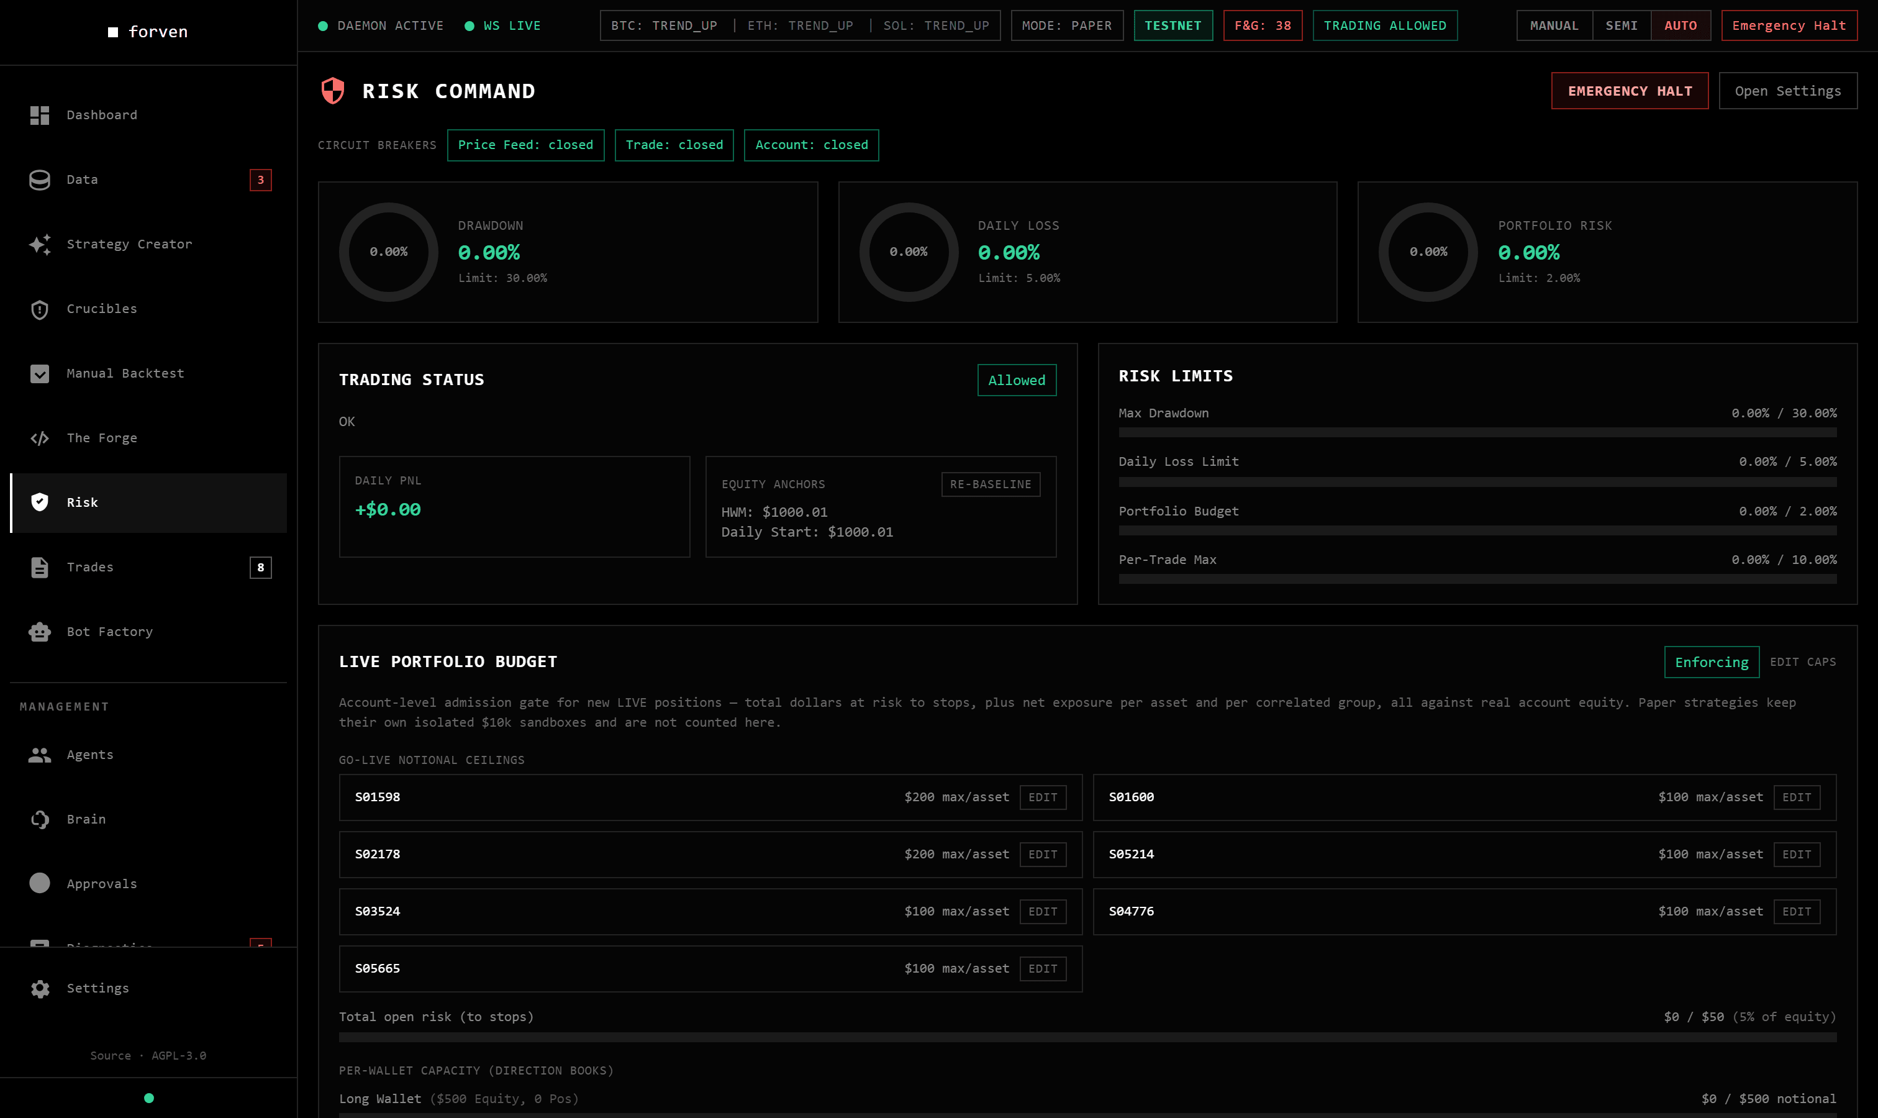Click the Agents people icon
Screen dimensions: 1878x1118
click(39, 755)
